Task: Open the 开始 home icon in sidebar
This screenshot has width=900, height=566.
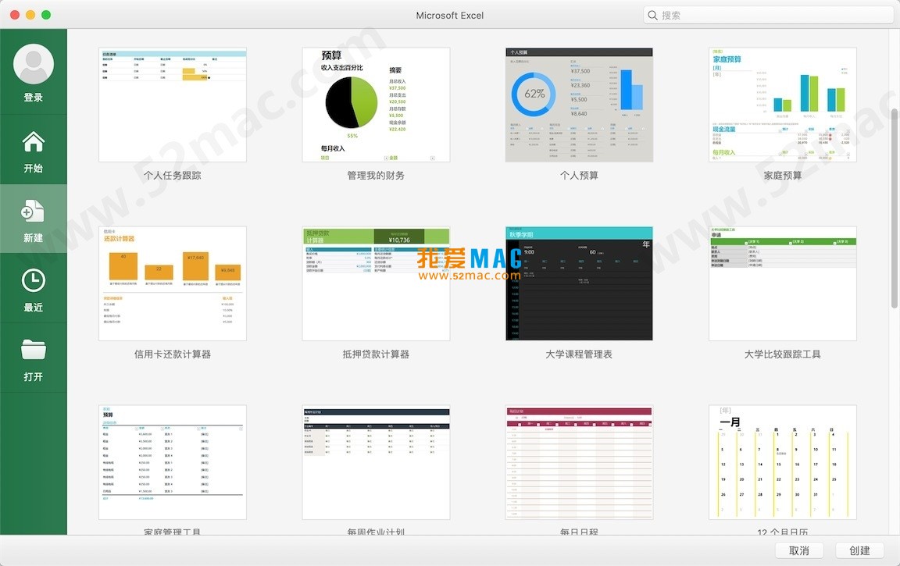Action: (x=34, y=141)
